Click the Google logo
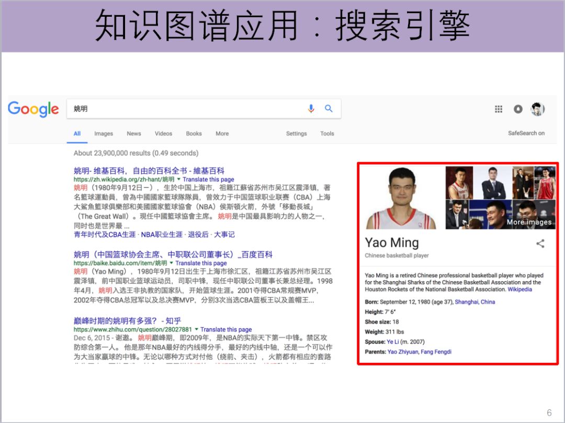The width and height of the screenshot is (565, 423). pyautogui.click(x=33, y=109)
